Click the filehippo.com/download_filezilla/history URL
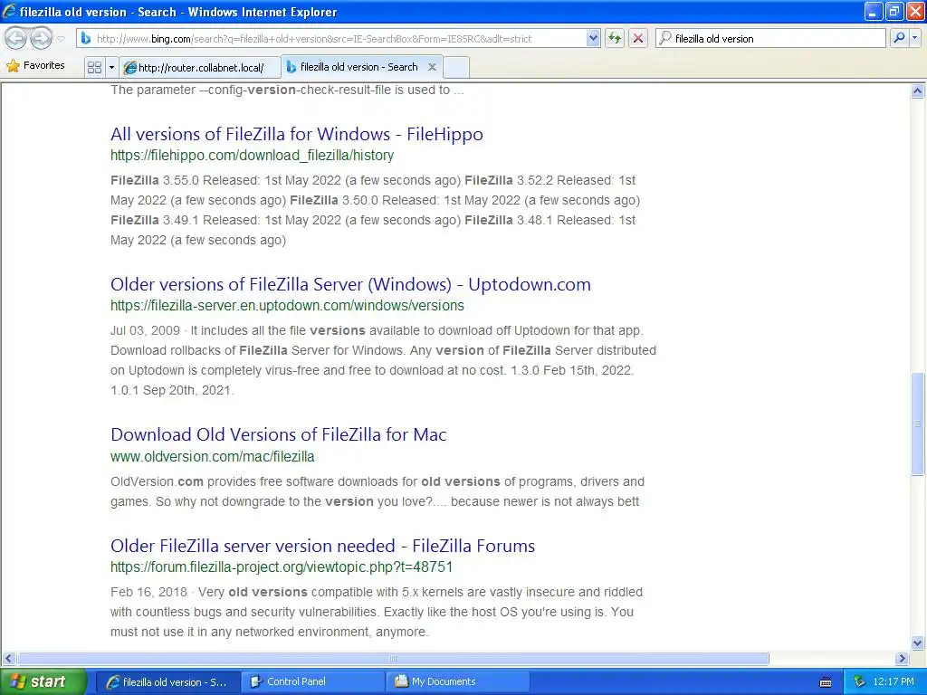The height and width of the screenshot is (695, 927). coord(252,156)
